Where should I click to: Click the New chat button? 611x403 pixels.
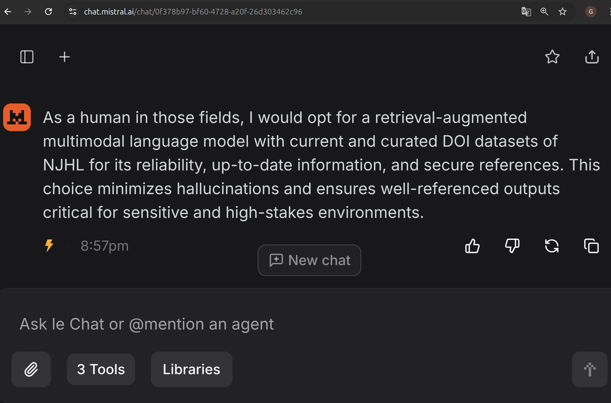click(309, 260)
